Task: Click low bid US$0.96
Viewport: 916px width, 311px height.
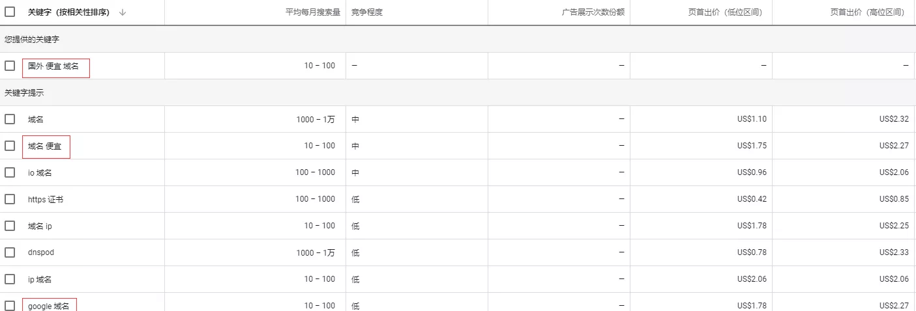Action: click(752, 172)
